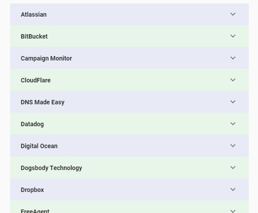
Task: Click the Digital Ocean chevron icon
Action: click(x=233, y=146)
